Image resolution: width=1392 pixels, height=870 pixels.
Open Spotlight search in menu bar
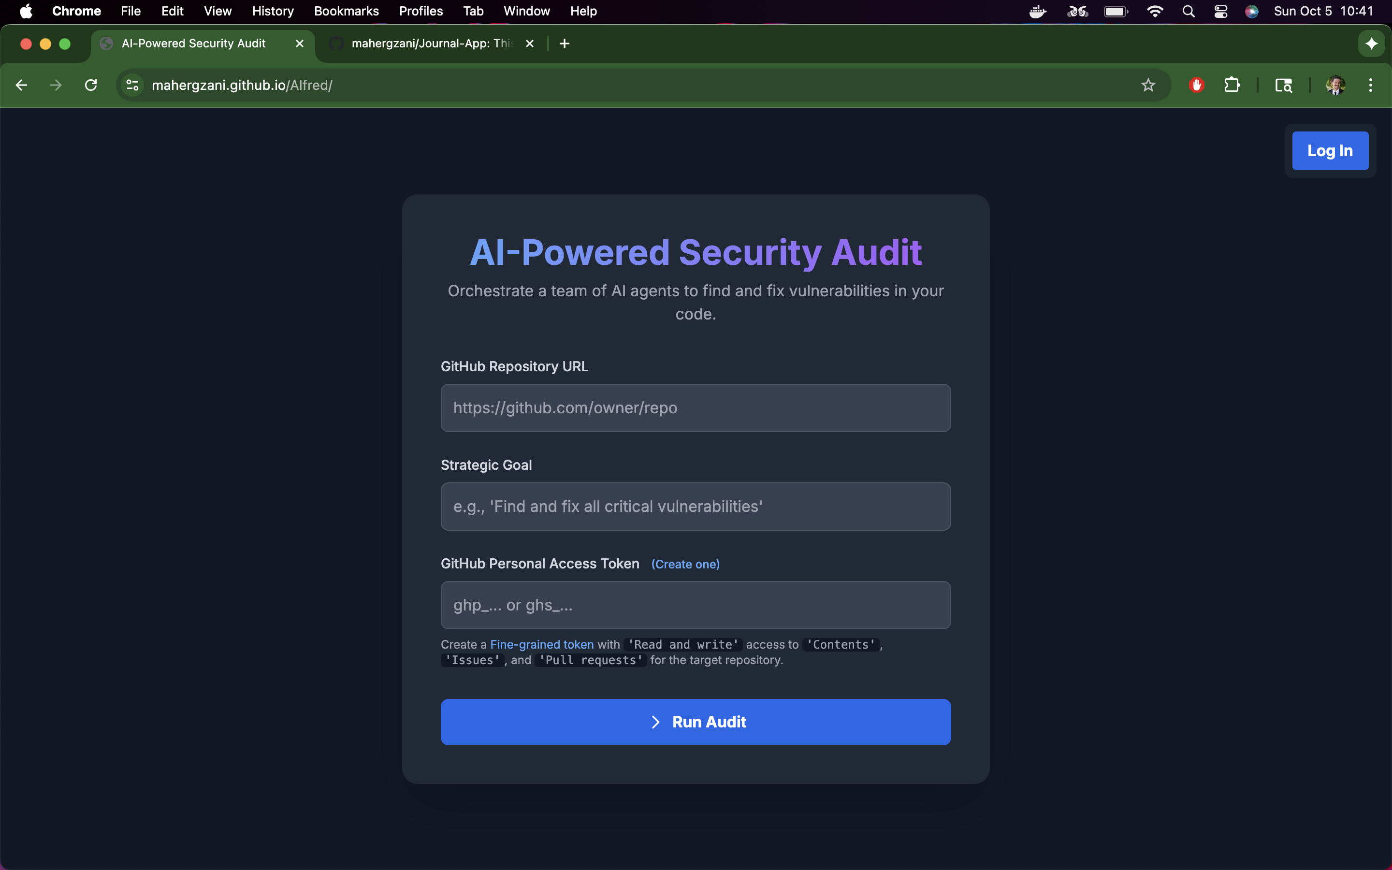[1189, 12]
